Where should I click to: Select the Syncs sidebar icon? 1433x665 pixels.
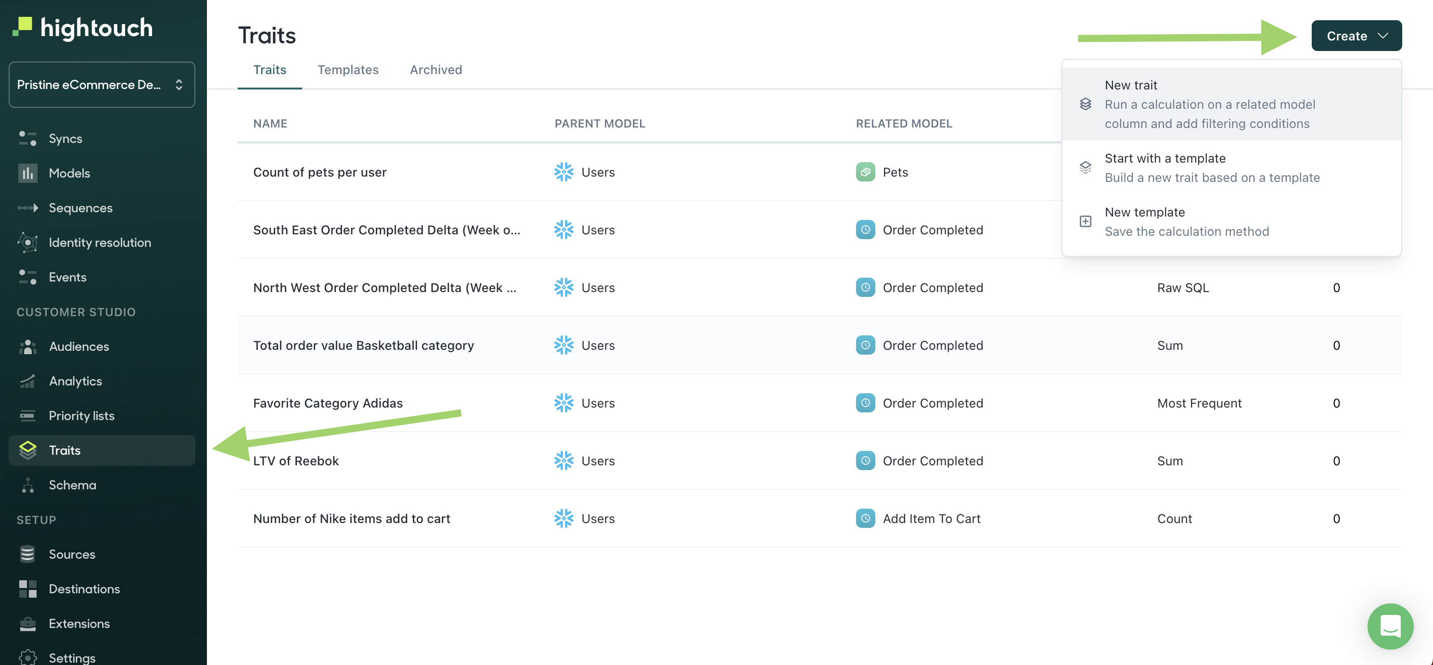click(28, 138)
